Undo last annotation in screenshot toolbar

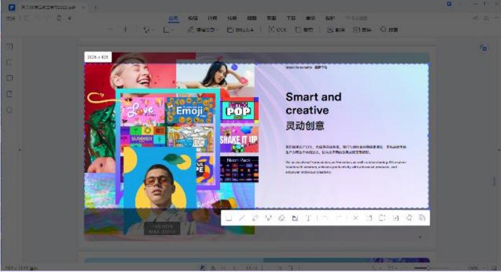[x=325, y=218]
